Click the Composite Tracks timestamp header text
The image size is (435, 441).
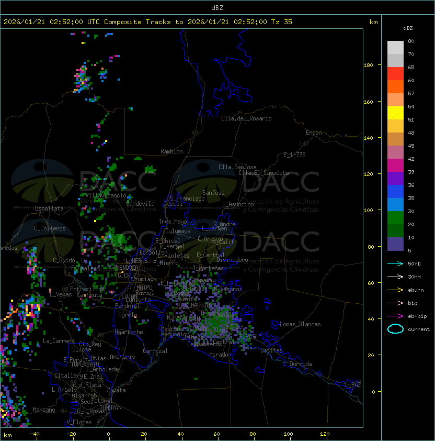coord(148,22)
